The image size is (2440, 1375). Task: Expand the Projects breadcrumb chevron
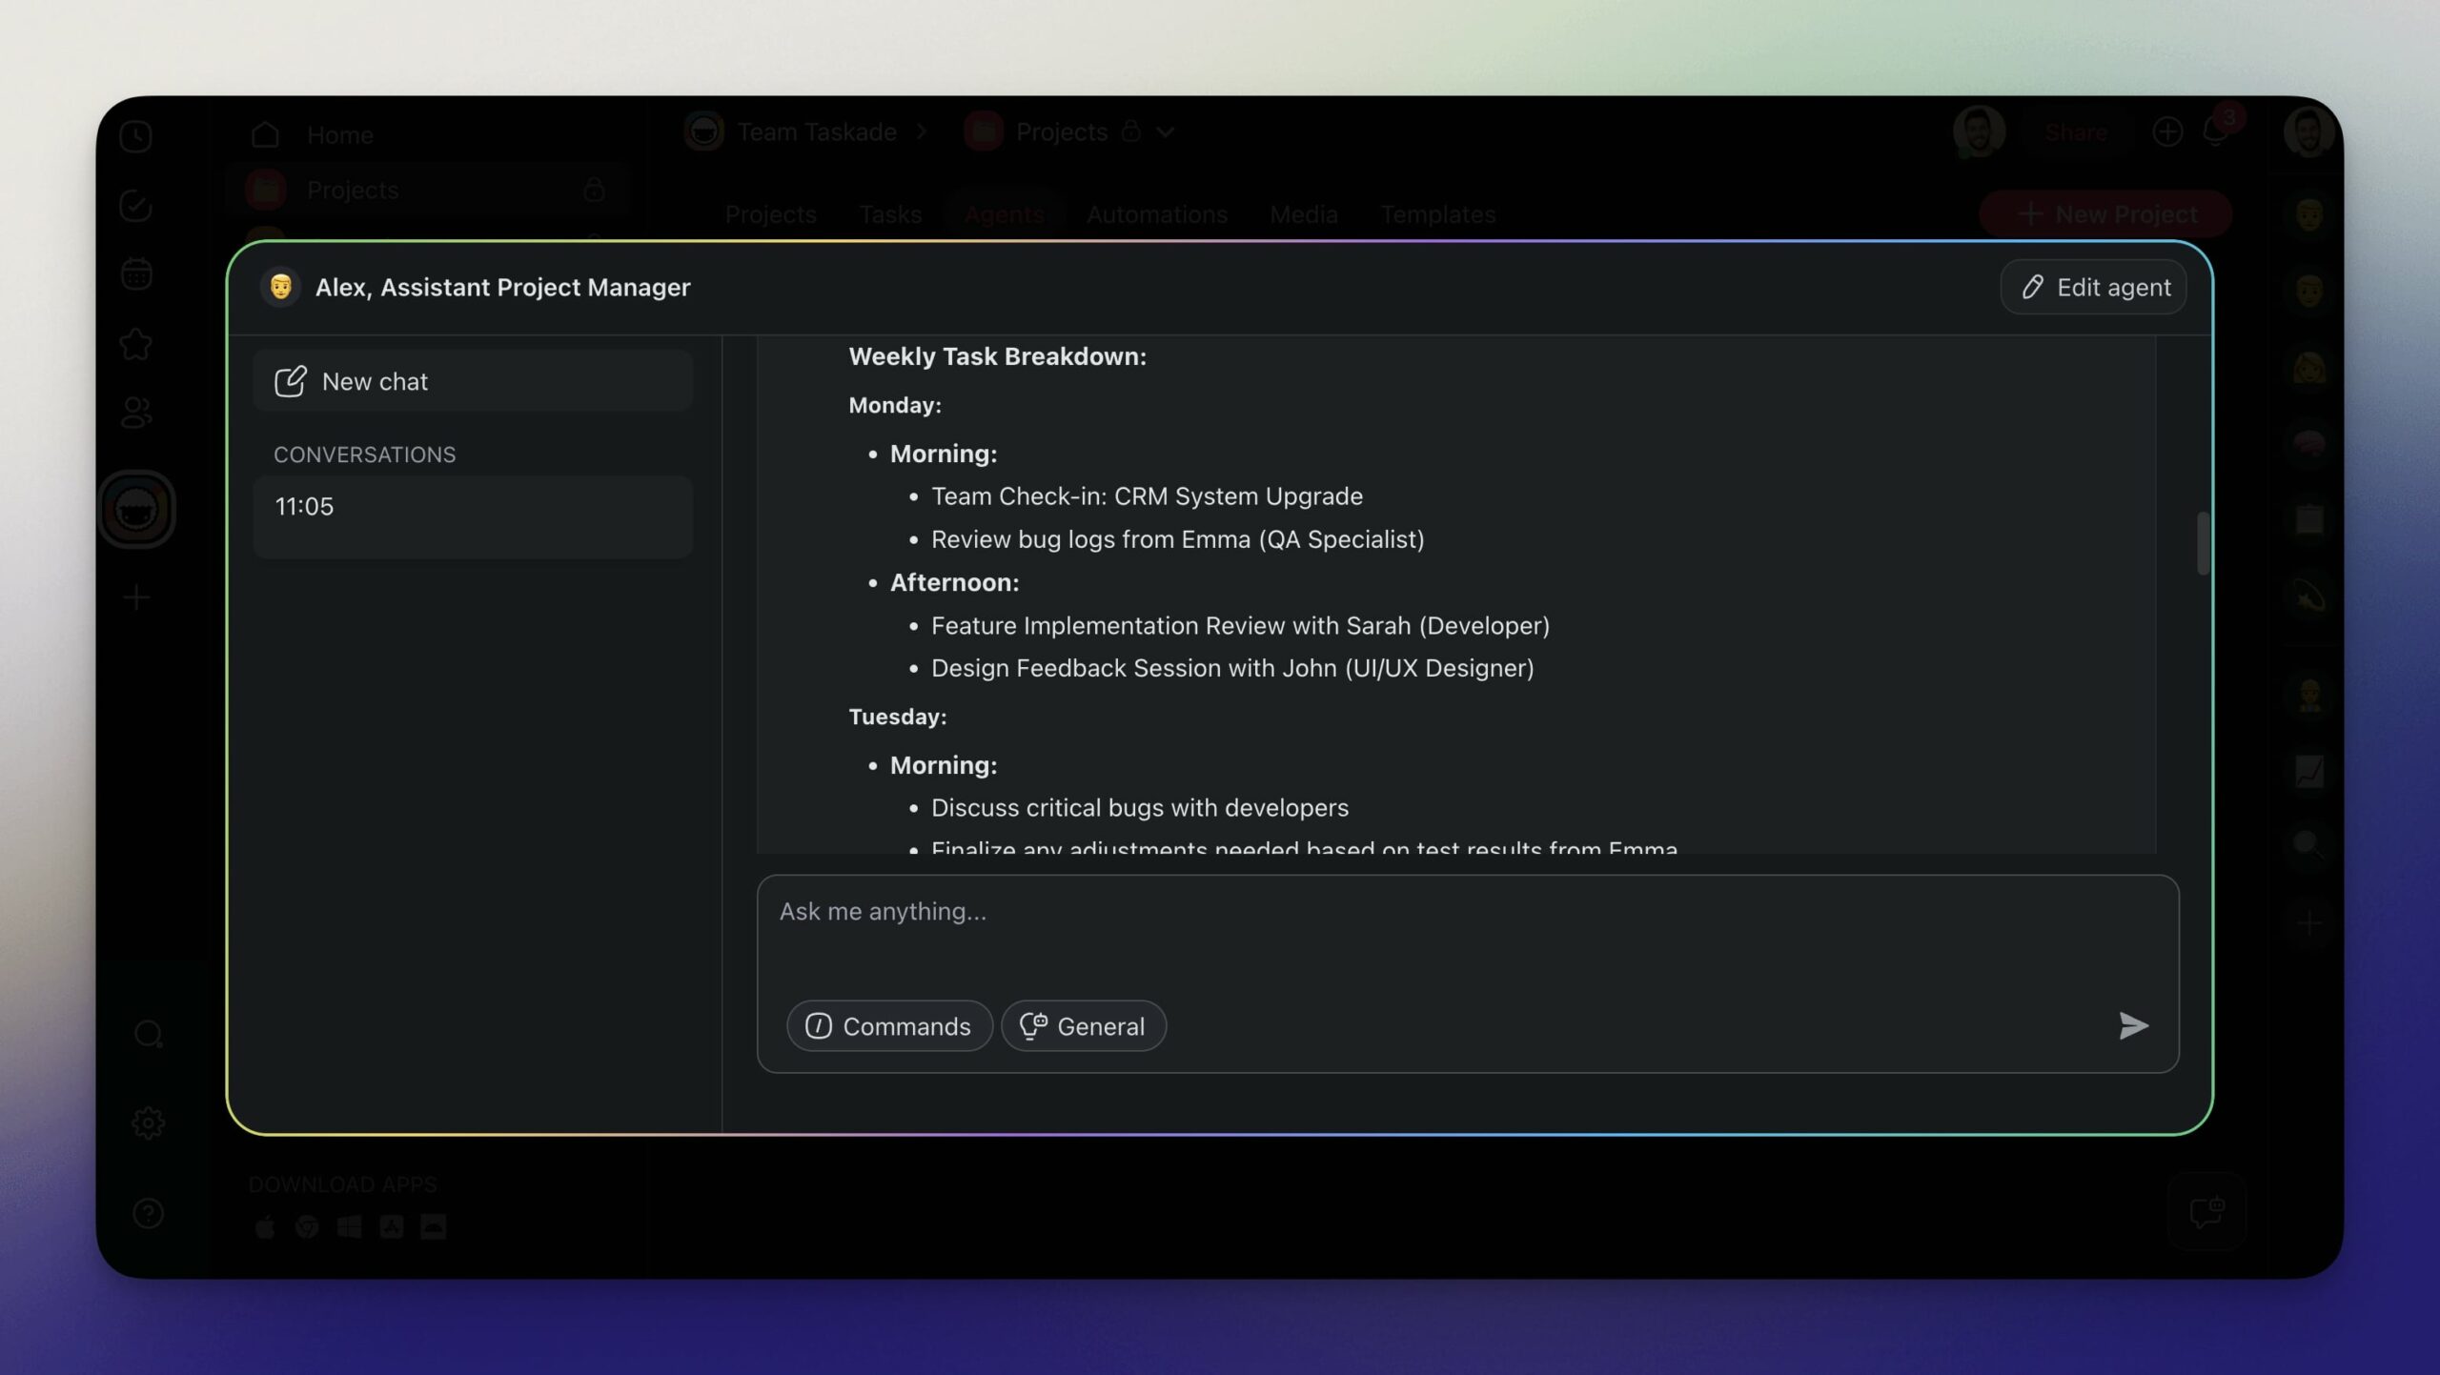tap(1166, 132)
